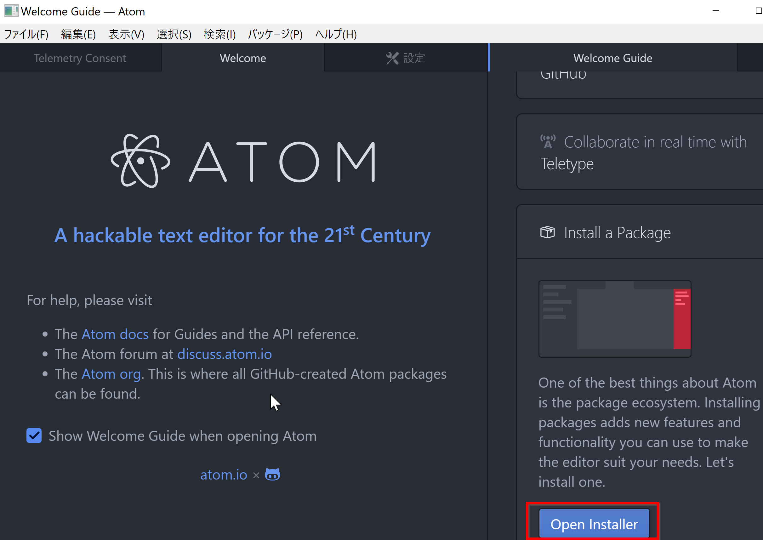Click the Atom logo icon

pos(140,161)
